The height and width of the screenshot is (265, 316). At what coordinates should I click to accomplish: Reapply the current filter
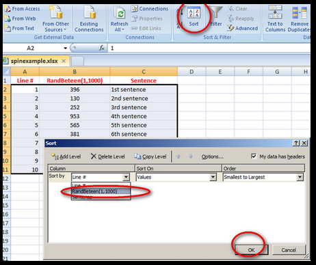pos(241,18)
